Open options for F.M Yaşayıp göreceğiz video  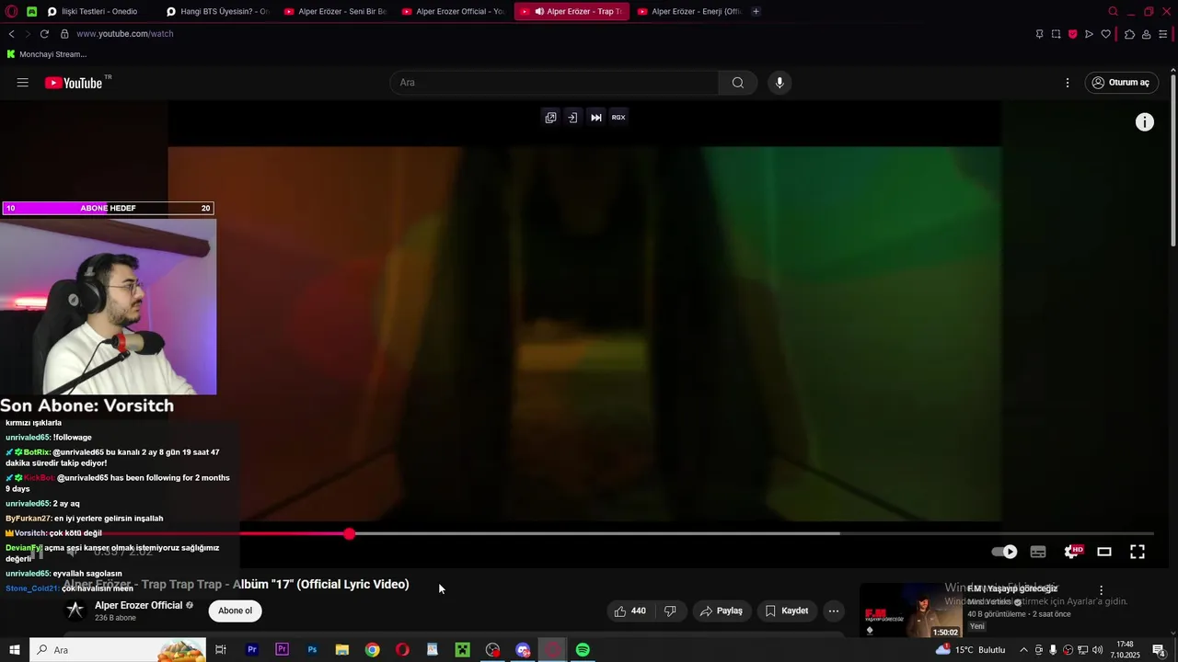pyautogui.click(x=1101, y=590)
